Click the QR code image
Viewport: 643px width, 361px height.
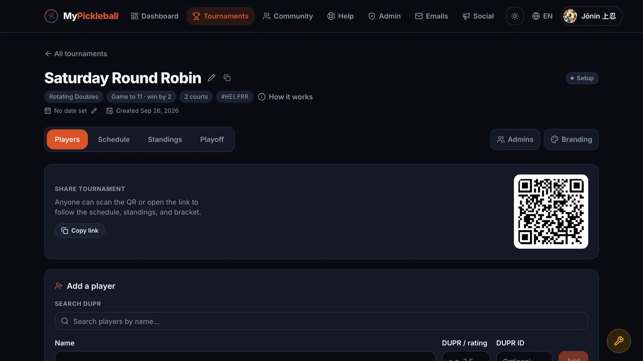[x=551, y=211]
